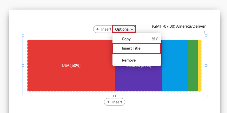Open the Options dropdown

pyautogui.click(x=124, y=29)
